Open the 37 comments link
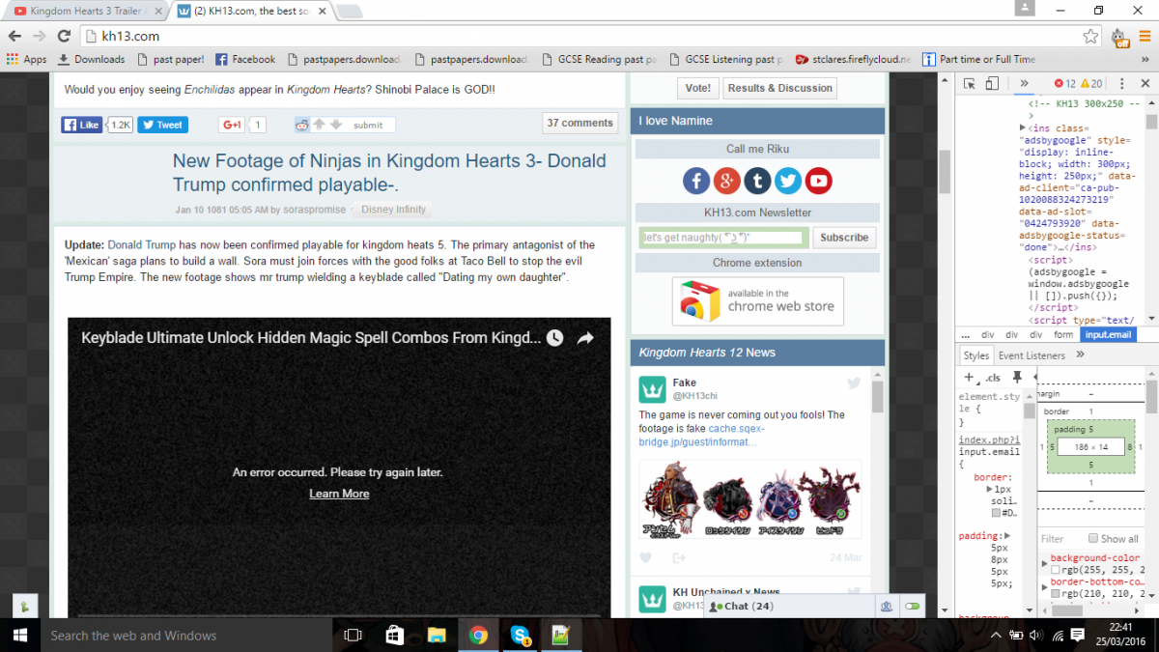Image resolution: width=1159 pixels, height=652 pixels. 579,123
